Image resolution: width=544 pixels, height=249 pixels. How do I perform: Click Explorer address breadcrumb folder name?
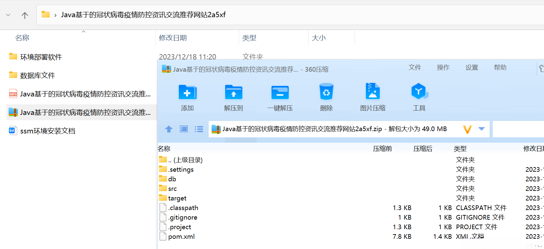(x=143, y=15)
